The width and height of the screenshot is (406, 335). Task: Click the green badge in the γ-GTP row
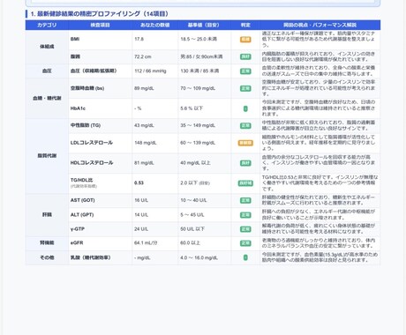(245, 229)
